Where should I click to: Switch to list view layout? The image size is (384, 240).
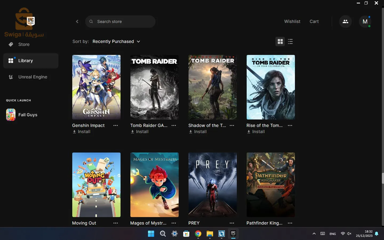click(x=290, y=42)
